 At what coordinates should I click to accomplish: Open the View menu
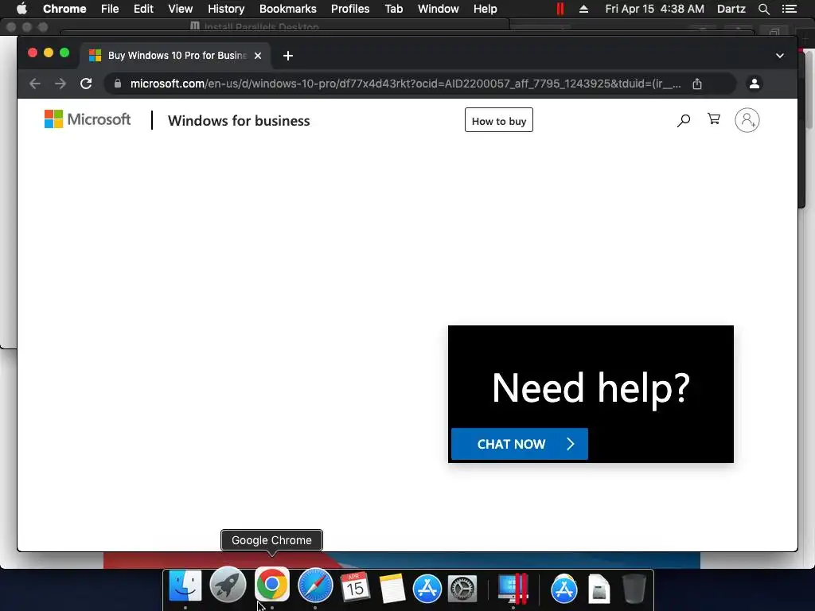click(181, 9)
